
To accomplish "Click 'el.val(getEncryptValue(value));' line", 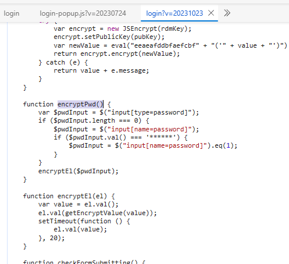I will pyautogui.click(x=98, y=213).
